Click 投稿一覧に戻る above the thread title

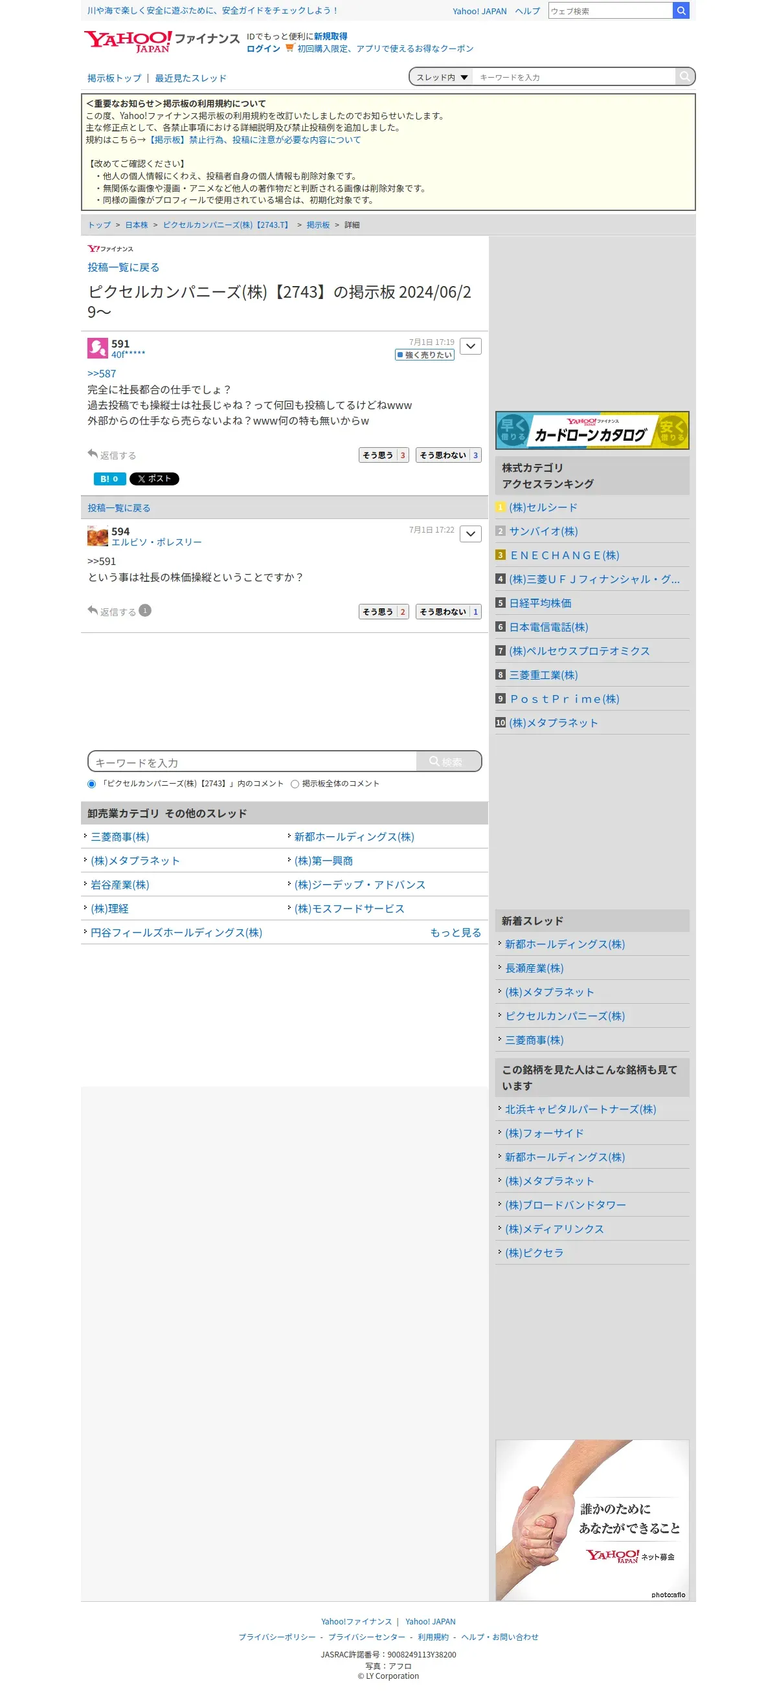(123, 267)
